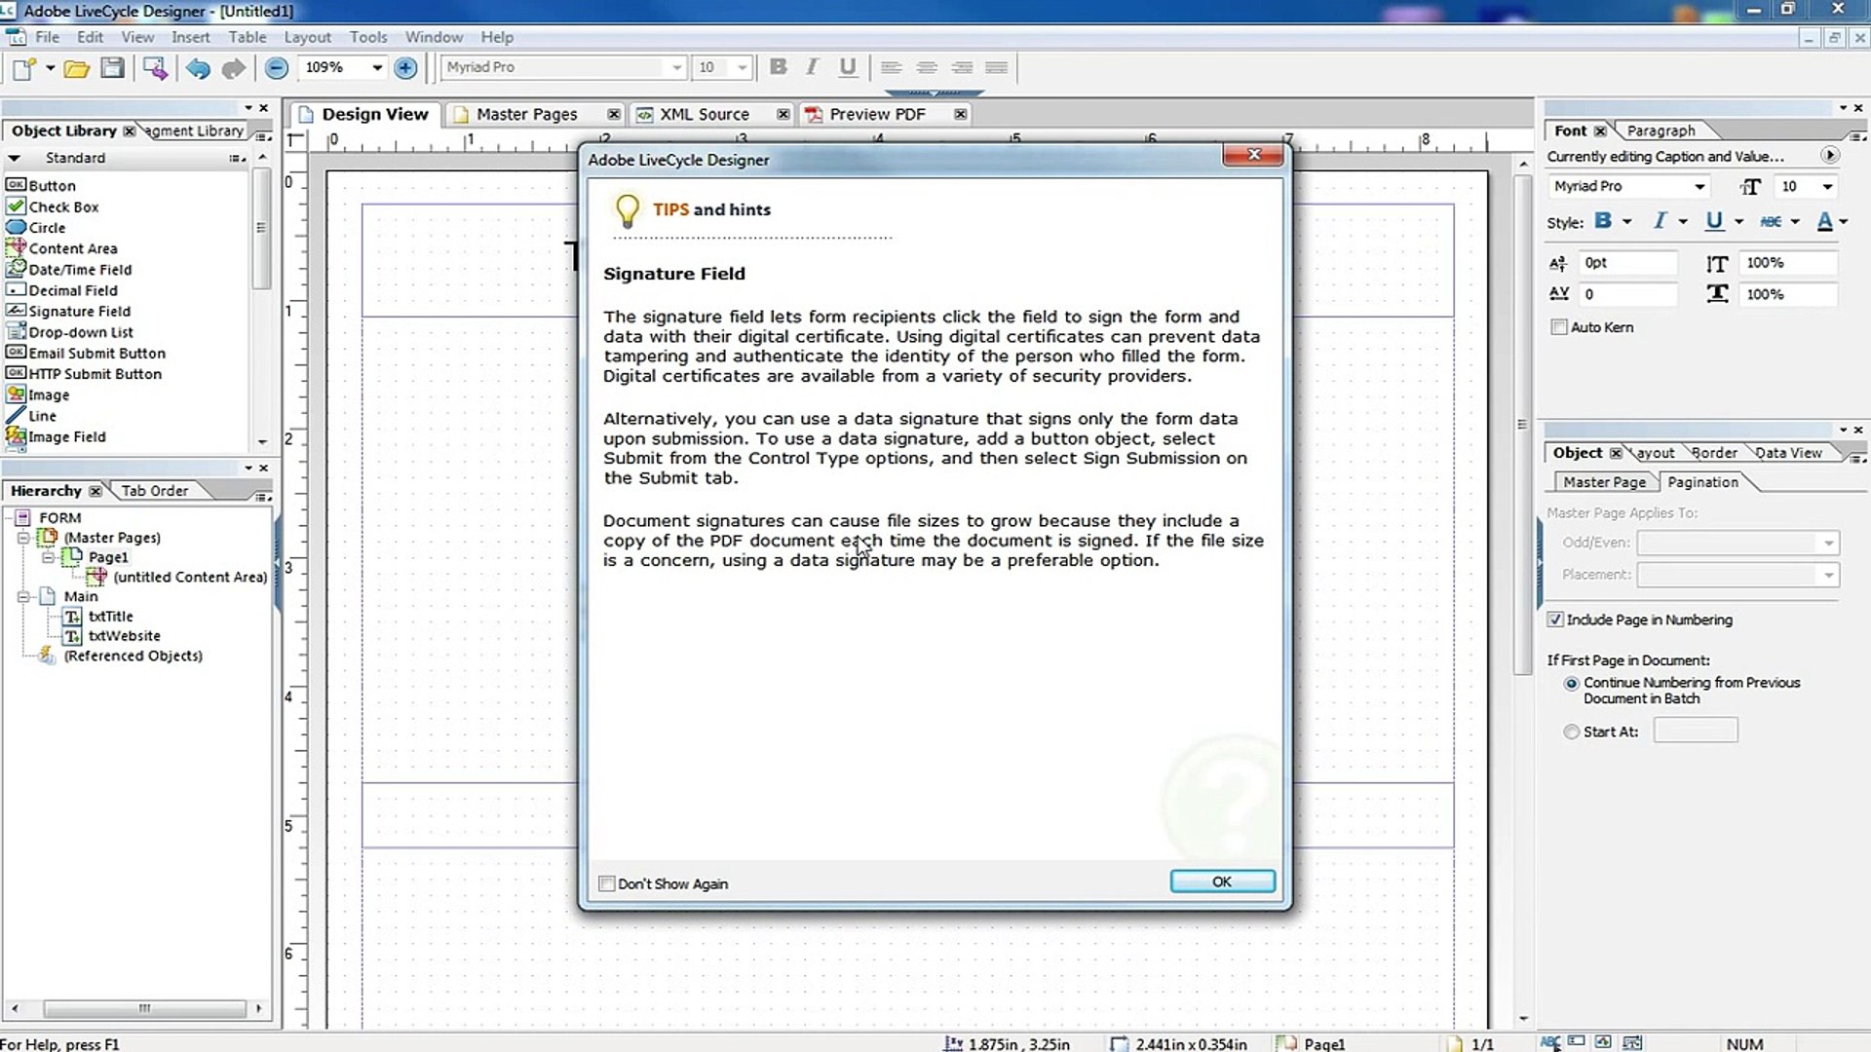
Task: Click the Undo arrow icon
Action: click(198, 68)
